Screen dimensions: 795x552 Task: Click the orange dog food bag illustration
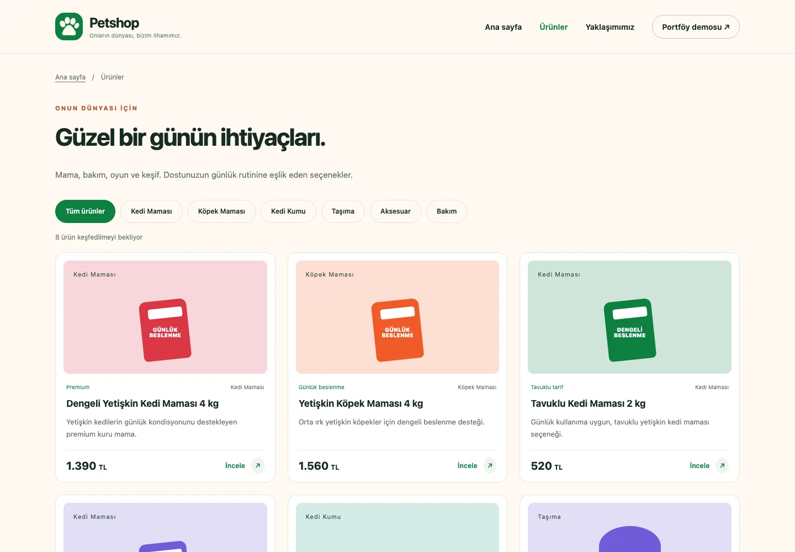[x=397, y=330]
